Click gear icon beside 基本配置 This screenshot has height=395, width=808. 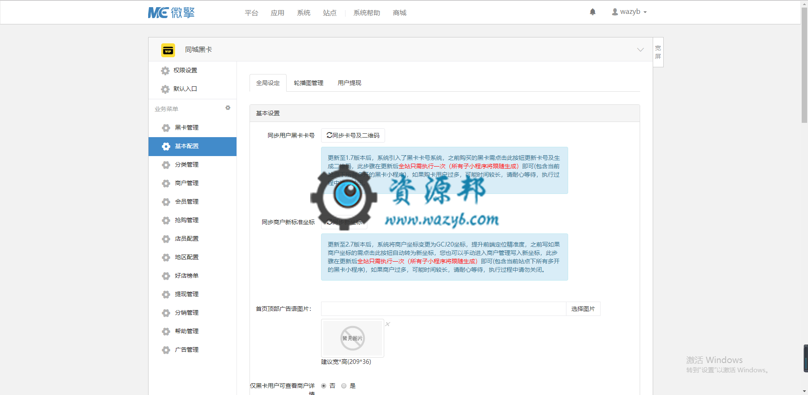coord(166,146)
